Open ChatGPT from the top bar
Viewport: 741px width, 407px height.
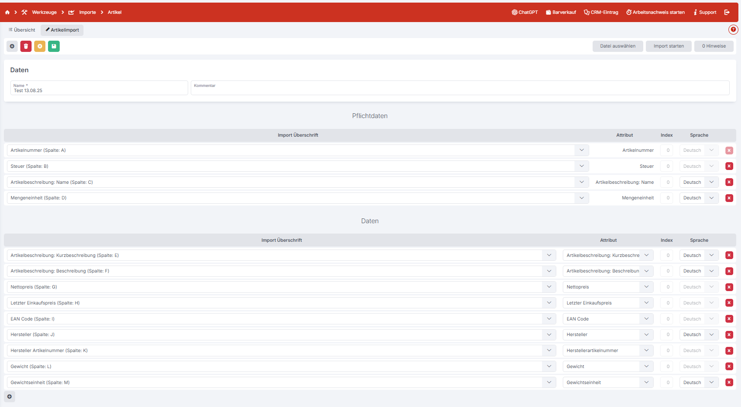click(525, 13)
